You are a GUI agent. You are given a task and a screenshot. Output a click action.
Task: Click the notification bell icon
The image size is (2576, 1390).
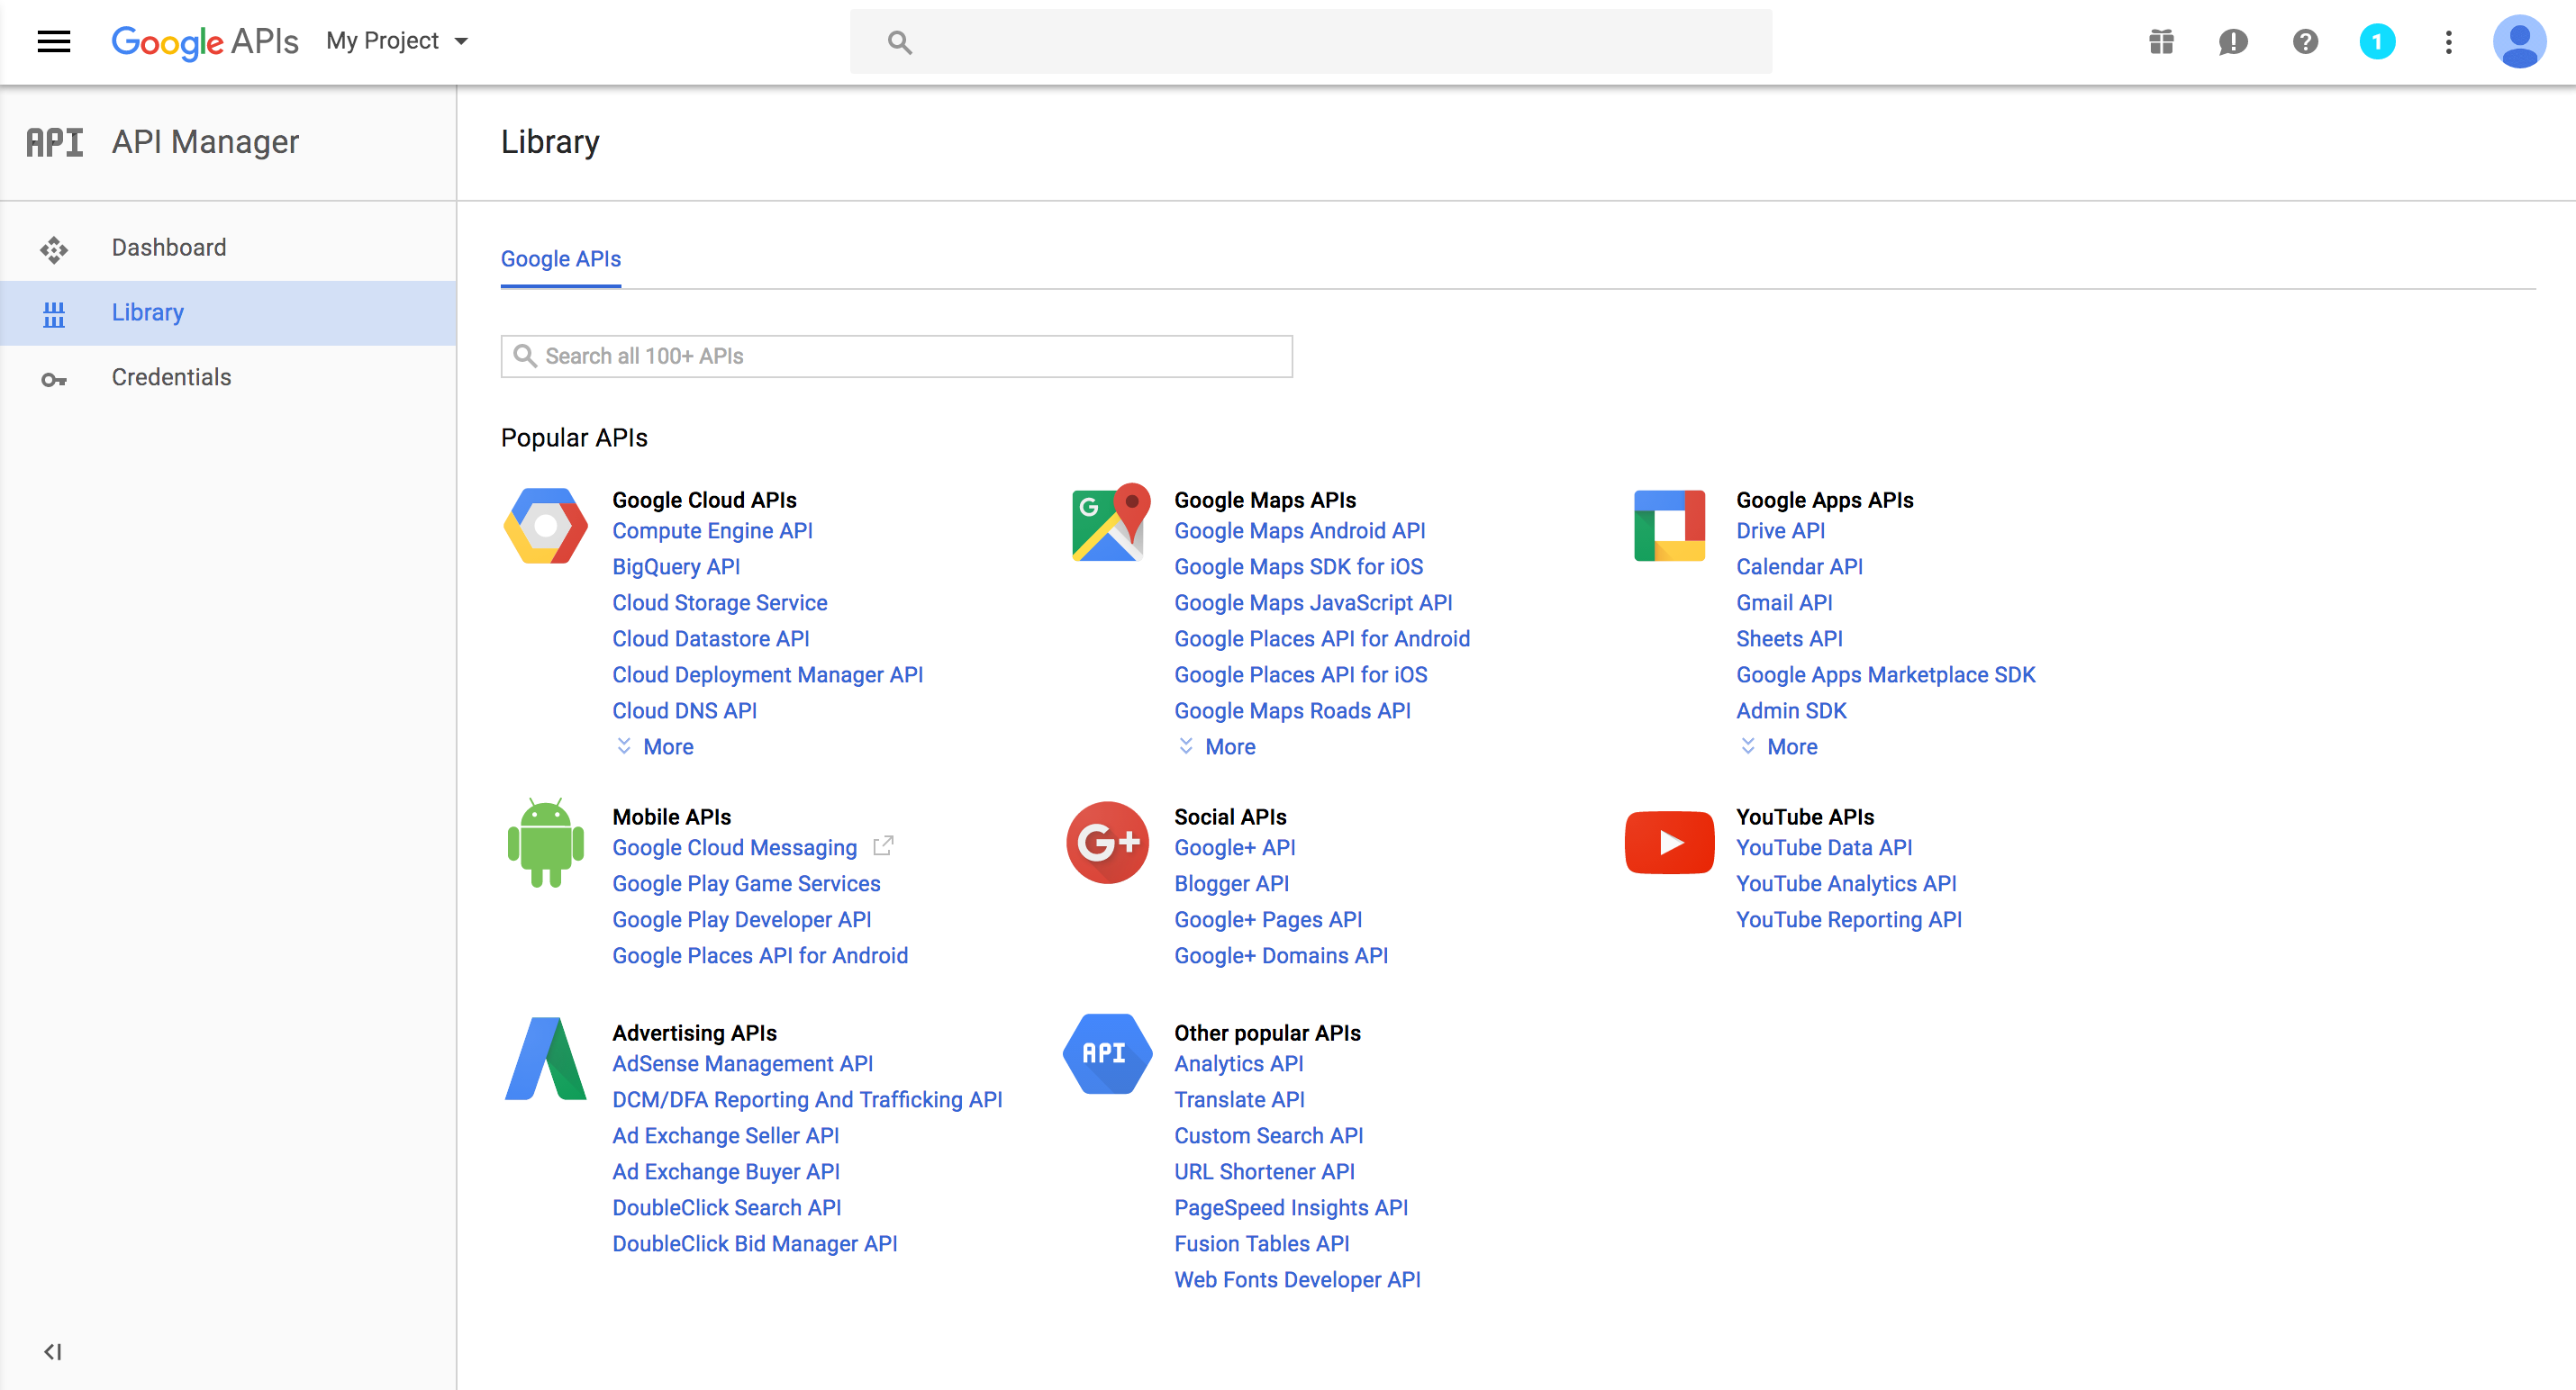tap(2379, 41)
